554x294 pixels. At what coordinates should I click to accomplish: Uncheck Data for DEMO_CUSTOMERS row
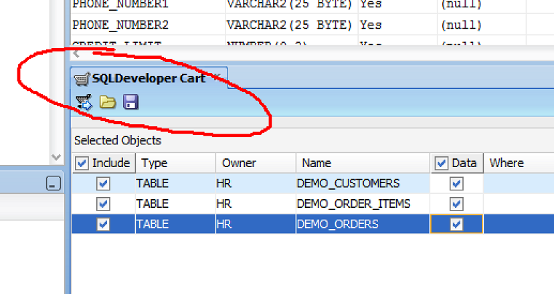(456, 184)
